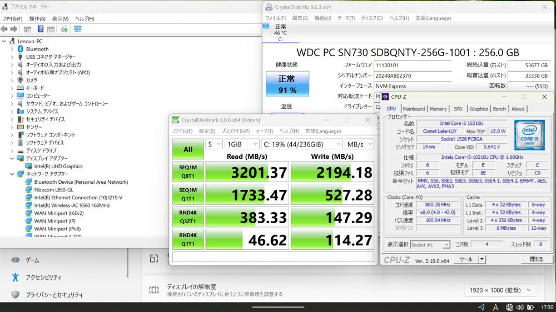556x312 pixels.
Task: Select Intel(R) Ethernet Connection (10) I219-V
Action: point(78,197)
